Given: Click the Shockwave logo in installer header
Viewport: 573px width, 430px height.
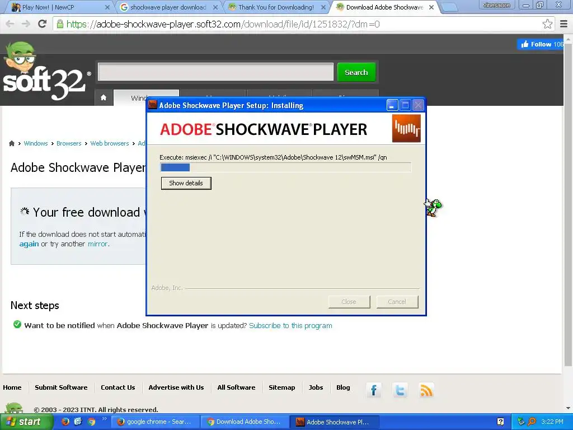Looking at the screenshot, I should click(406, 128).
